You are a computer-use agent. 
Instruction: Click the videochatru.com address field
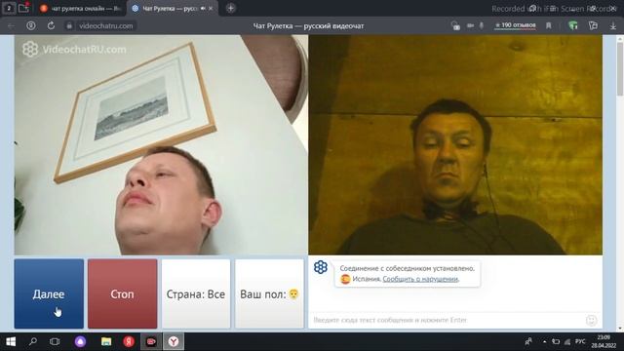tap(106, 26)
